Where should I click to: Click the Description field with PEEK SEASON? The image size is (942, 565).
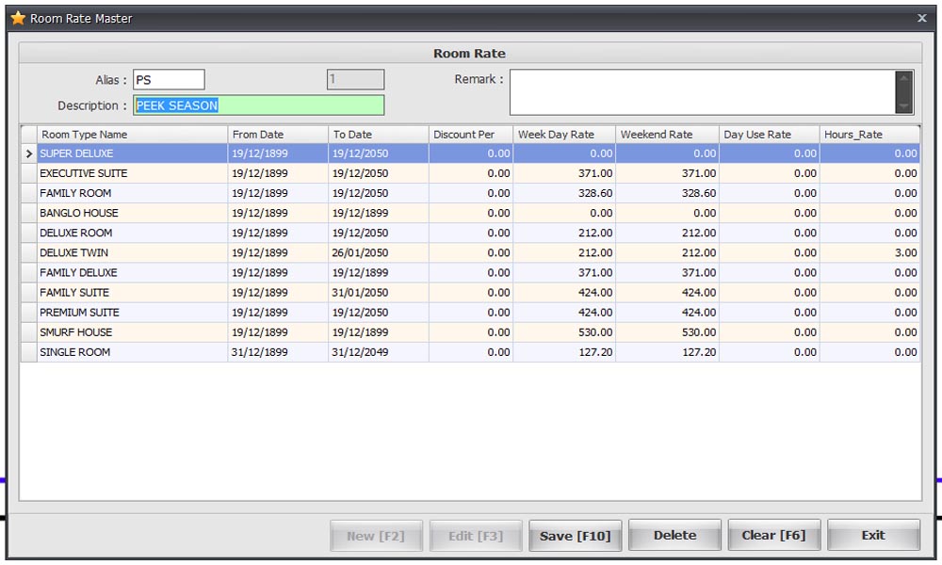coord(259,105)
